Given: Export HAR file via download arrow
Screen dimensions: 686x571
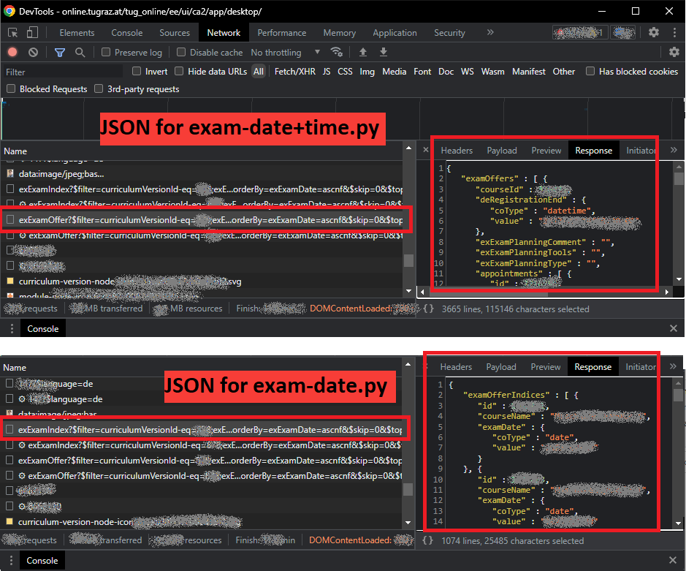Looking at the screenshot, I should pos(383,52).
